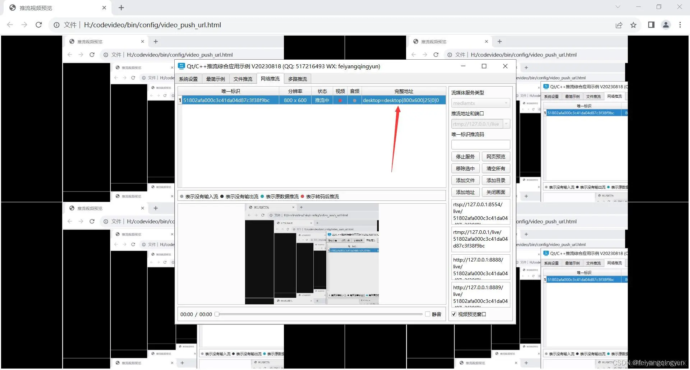This screenshot has height=370, width=690.
Task: Click Chrome's forward navigation arrow
Action: 24,25
